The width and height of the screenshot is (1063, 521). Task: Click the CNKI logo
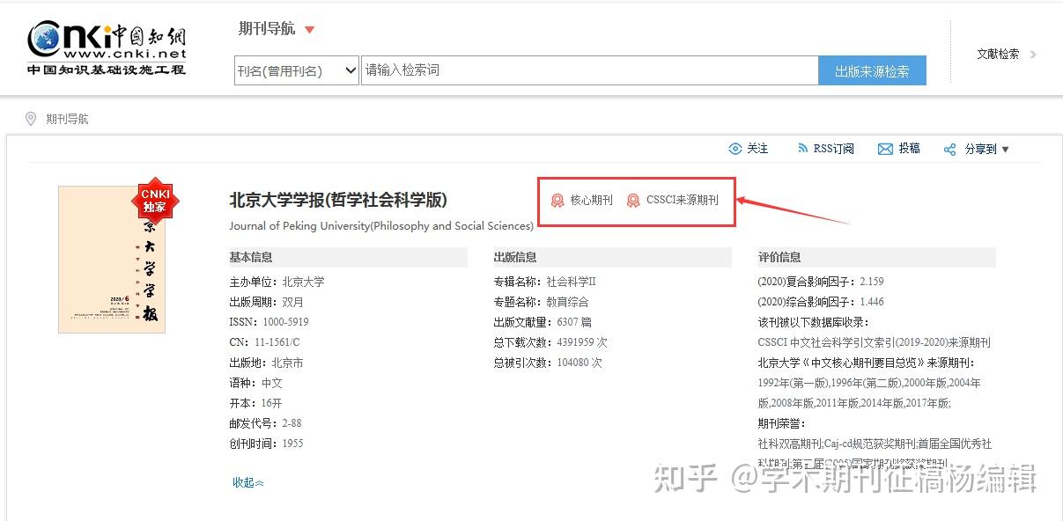pos(107,48)
